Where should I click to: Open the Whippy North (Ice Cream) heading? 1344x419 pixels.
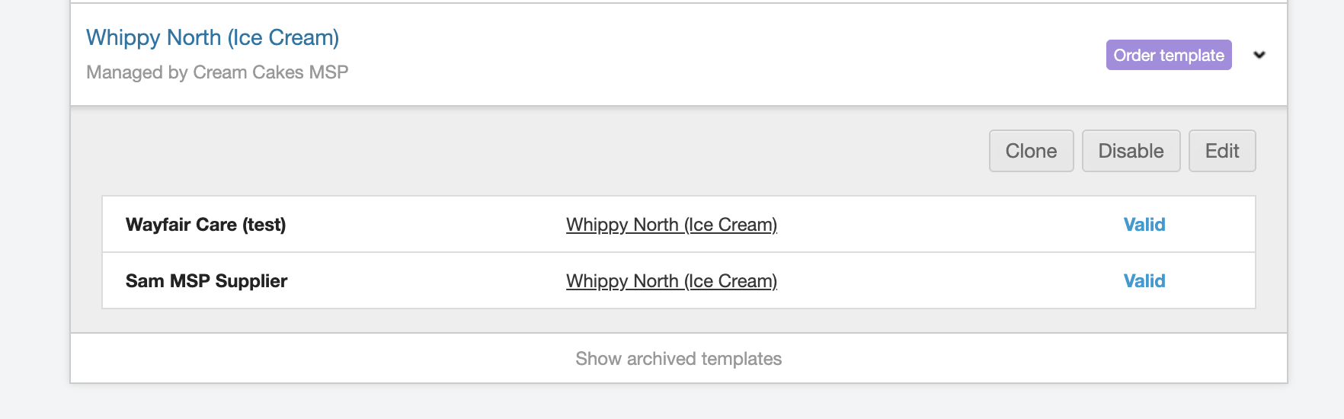213,37
